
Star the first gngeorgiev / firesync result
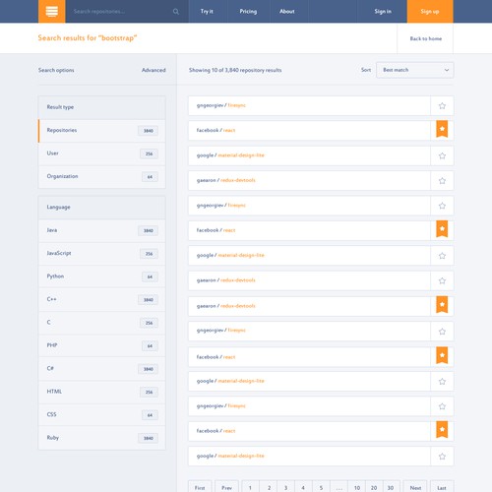point(442,105)
